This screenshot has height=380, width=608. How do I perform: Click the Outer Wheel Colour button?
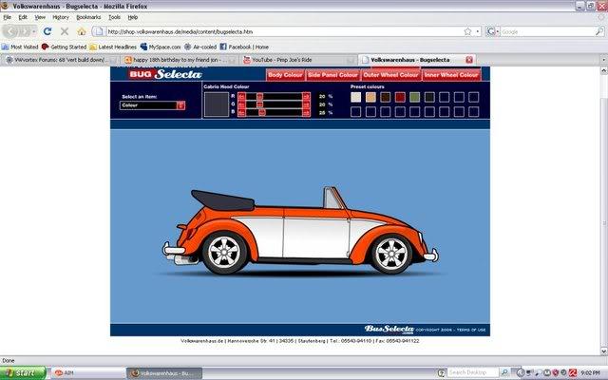click(x=390, y=75)
